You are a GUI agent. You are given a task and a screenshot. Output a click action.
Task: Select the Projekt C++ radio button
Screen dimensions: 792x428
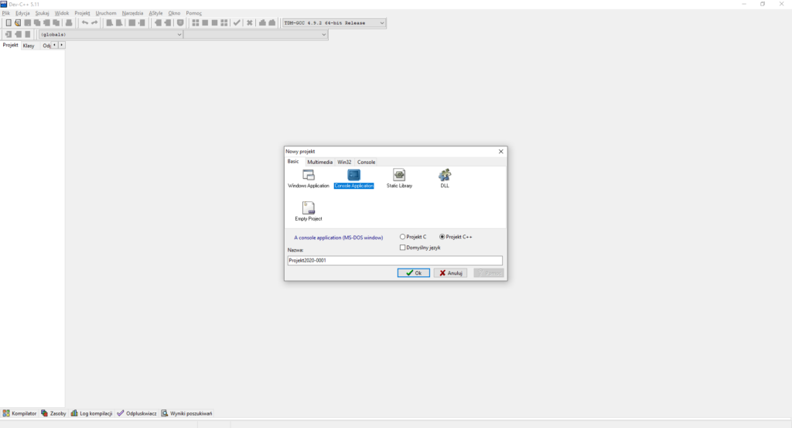coord(442,237)
